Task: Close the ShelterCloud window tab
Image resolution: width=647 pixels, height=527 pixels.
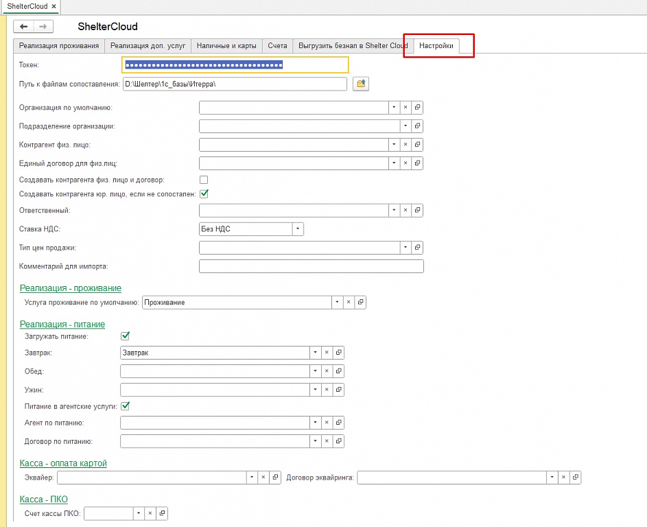Action: (x=54, y=7)
